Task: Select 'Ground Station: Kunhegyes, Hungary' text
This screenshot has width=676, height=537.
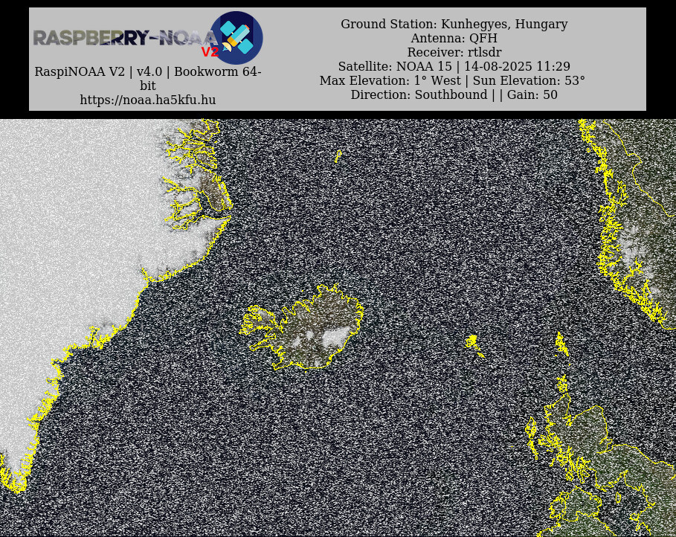Action: [454, 24]
